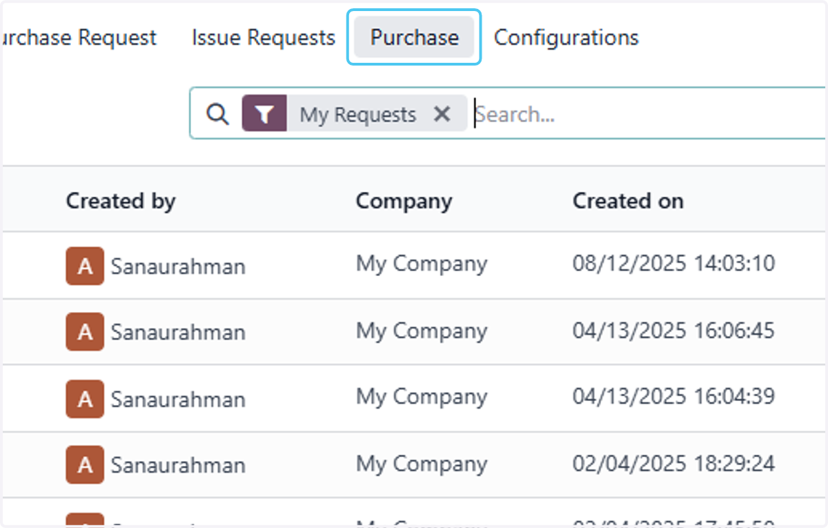
Task: Click My Company in the 02/04/2025 18:29:24 row
Action: (x=422, y=464)
